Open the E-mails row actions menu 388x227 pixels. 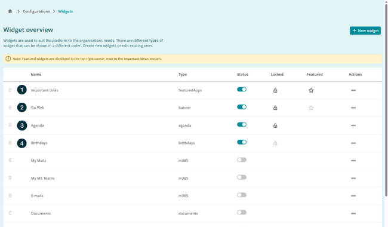[x=353, y=196]
